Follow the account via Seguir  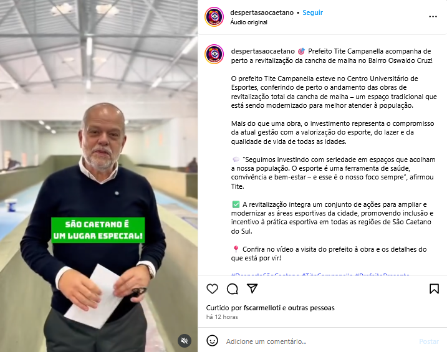tap(312, 12)
